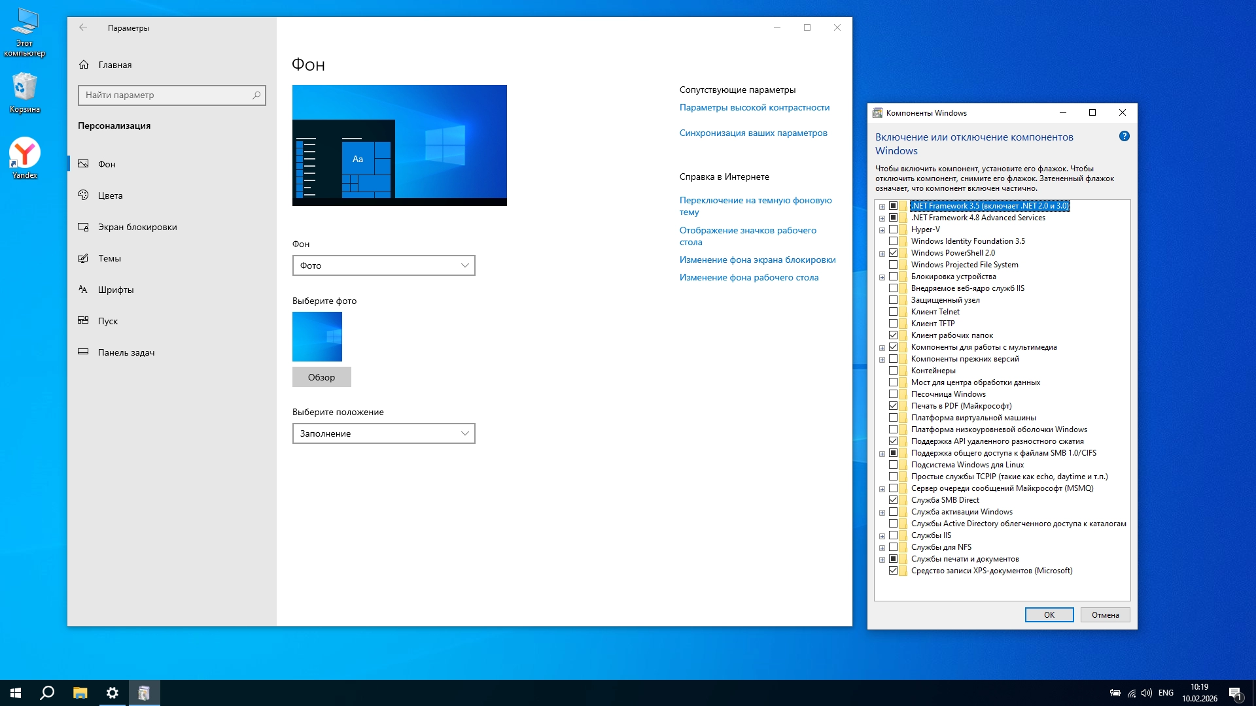The width and height of the screenshot is (1256, 706).
Task: Open the notification center icon
Action: click(x=1234, y=693)
